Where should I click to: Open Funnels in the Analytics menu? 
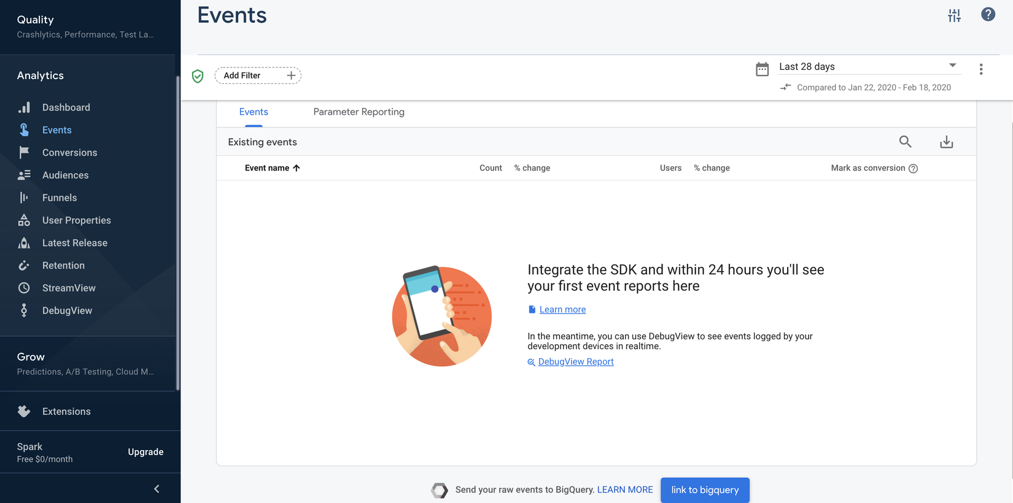[60, 198]
